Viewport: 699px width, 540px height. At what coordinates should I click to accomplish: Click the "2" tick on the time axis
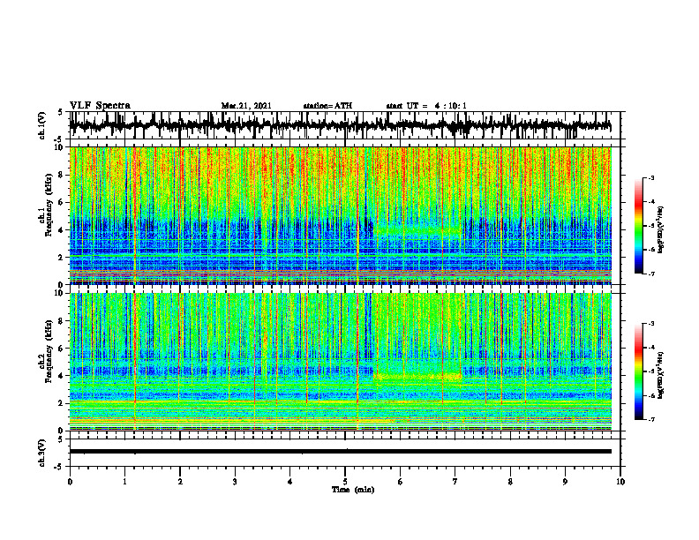tap(180, 482)
